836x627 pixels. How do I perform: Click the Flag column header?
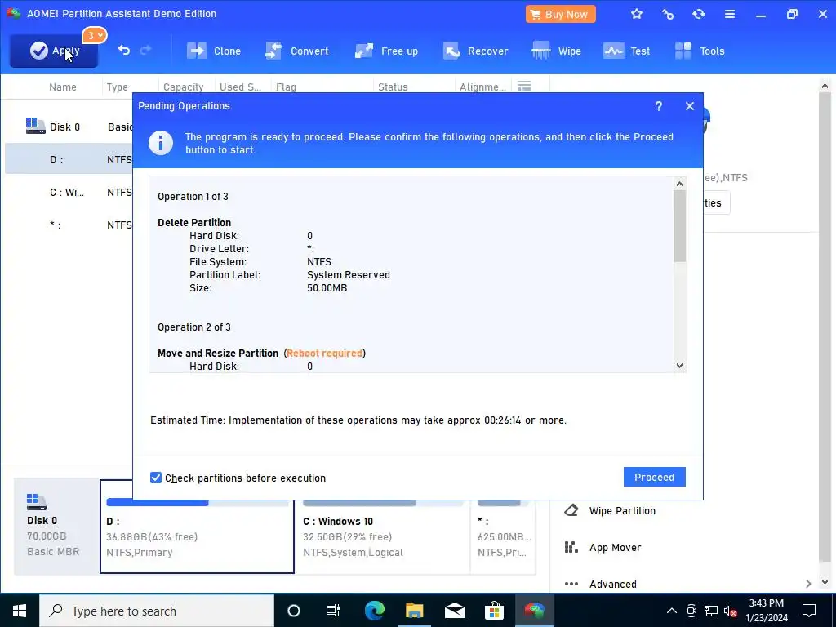(286, 87)
